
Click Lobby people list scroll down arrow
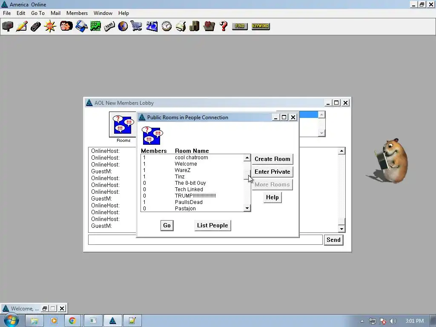coord(321,133)
